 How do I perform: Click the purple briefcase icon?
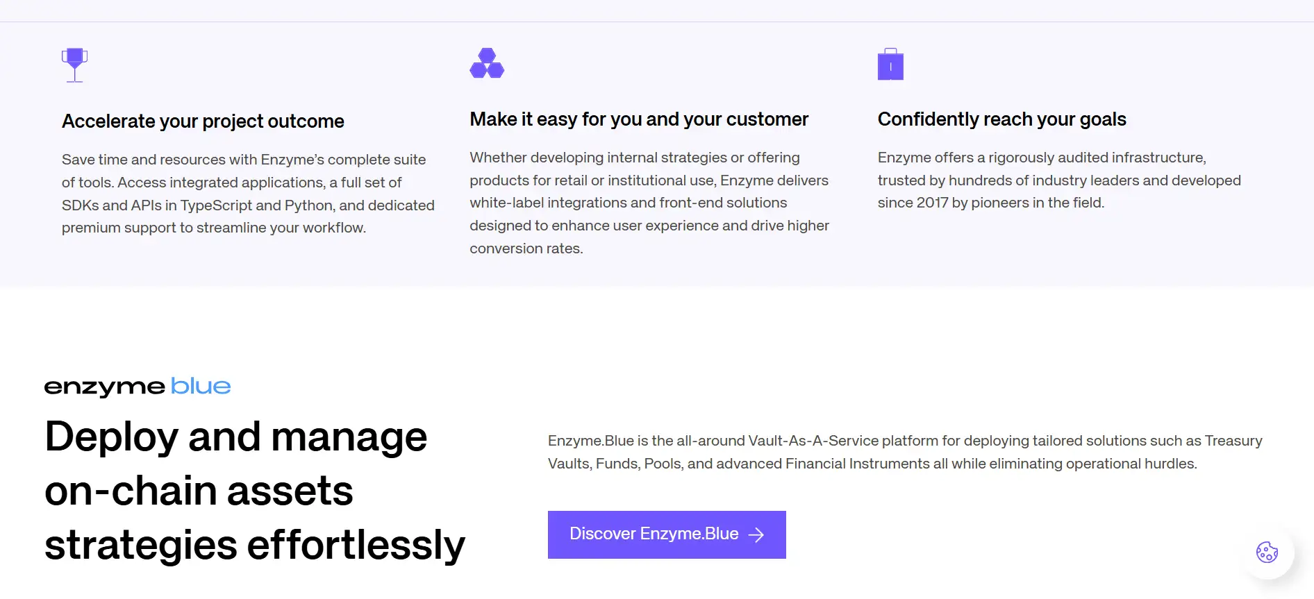[x=890, y=65]
